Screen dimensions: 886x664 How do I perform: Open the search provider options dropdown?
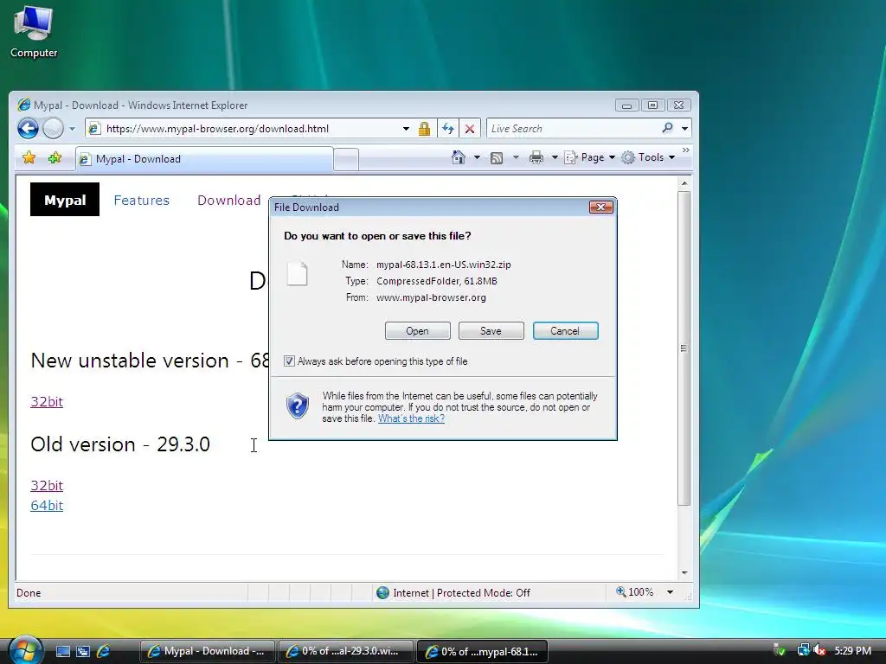click(x=685, y=129)
